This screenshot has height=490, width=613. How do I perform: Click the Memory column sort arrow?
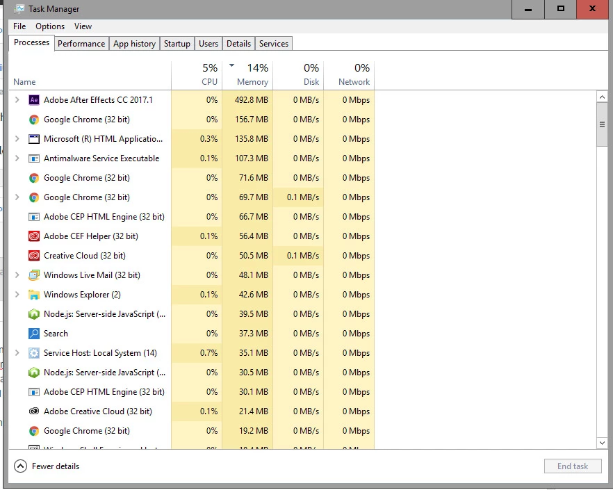pos(232,65)
